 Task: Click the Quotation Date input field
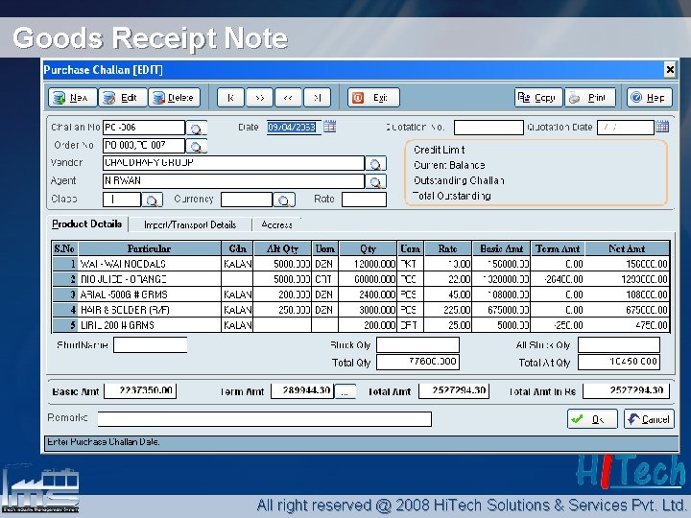pyautogui.click(x=626, y=128)
